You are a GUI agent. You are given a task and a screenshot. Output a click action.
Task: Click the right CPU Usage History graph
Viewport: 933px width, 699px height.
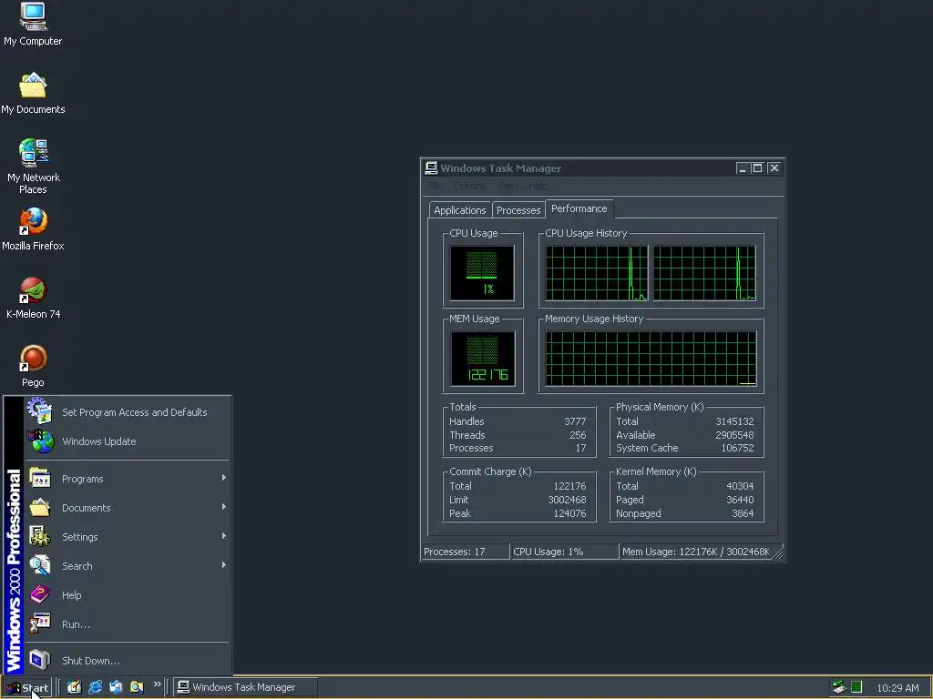704,273
